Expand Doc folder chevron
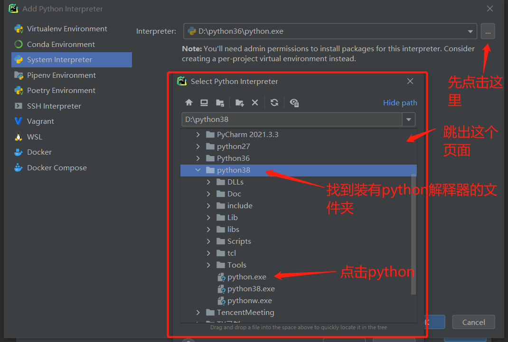508x342 pixels. [x=208, y=194]
